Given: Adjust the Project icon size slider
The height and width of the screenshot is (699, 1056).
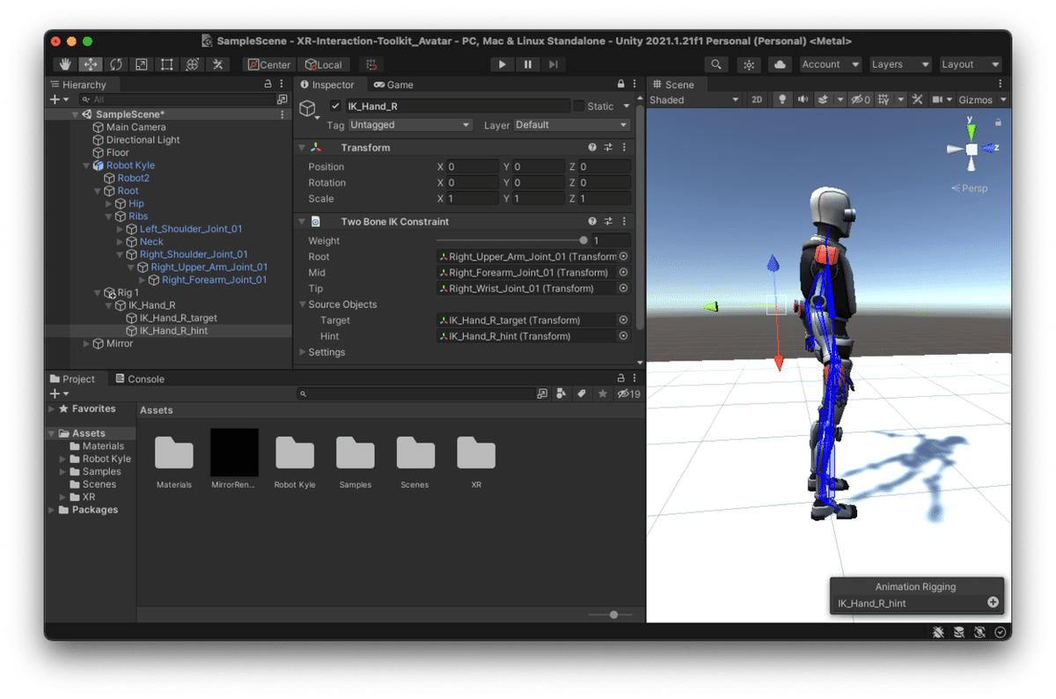Looking at the screenshot, I should [x=609, y=614].
